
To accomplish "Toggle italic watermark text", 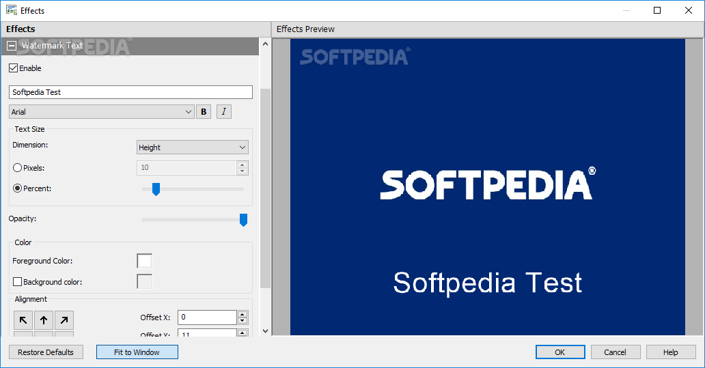I will pyautogui.click(x=224, y=112).
